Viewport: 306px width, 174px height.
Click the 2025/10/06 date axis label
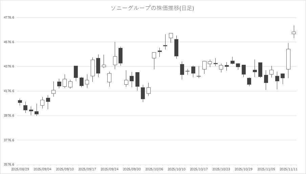pyautogui.click(x=154, y=169)
